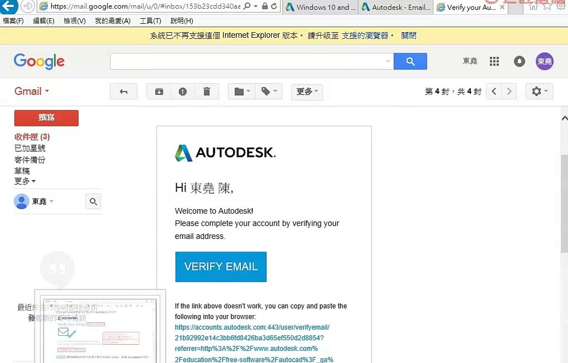Open the 我的最愛(A) menu
Screen dimensions: 568x363
113,21
